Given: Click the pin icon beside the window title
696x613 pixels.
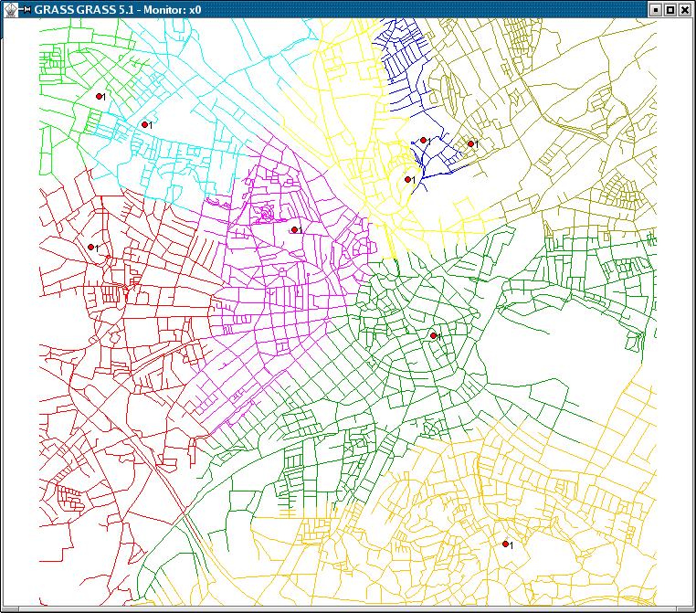Looking at the screenshot, I should pyautogui.click(x=25, y=9).
